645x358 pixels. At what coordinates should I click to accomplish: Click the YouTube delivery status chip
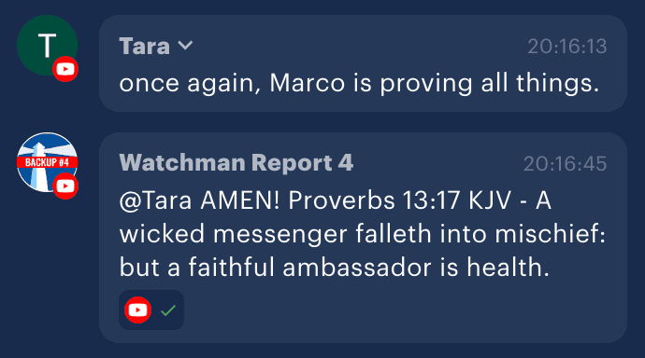click(x=151, y=310)
